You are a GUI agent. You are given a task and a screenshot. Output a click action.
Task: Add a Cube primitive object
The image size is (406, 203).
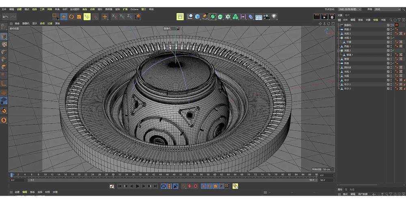coord(197,17)
